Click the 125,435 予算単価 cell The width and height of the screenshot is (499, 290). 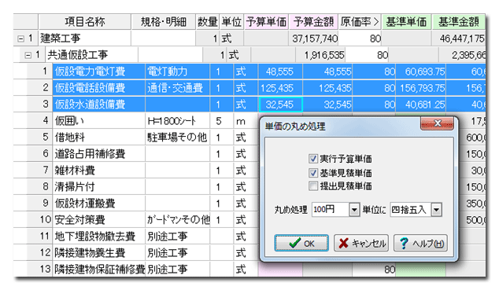pos(280,88)
